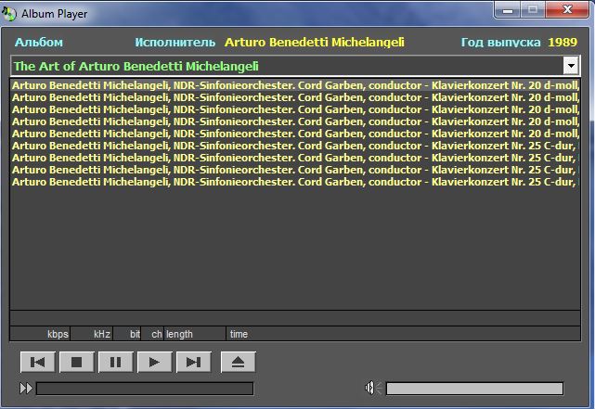The image size is (595, 409).
Task: Click on the volume level slider
Action: (x=474, y=389)
